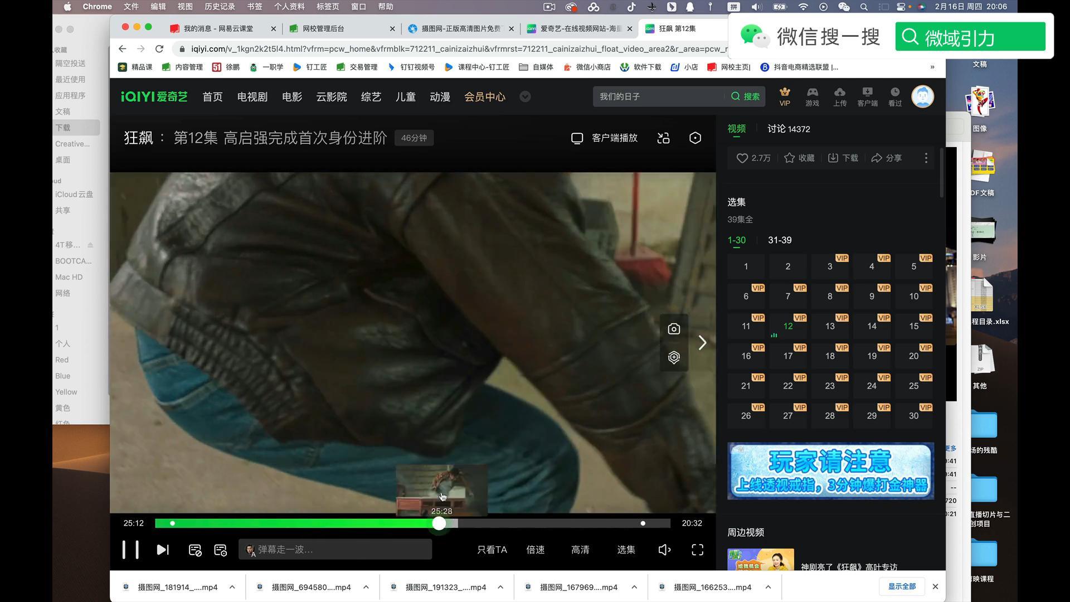Image resolution: width=1070 pixels, height=602 pixels.
Task: Open the 客户端 client download icon
Action: (867, 96)
